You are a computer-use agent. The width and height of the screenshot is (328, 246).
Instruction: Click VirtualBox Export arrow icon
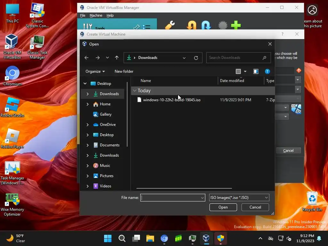pos(206,25)
